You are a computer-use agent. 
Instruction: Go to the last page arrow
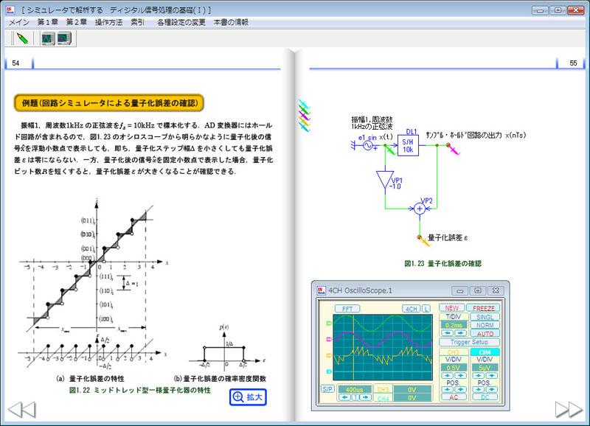(x=569, y=410)
